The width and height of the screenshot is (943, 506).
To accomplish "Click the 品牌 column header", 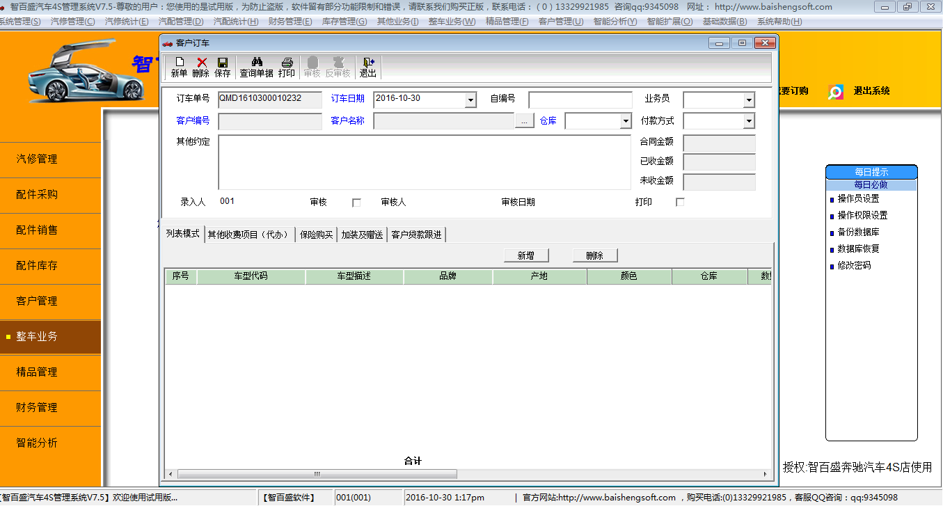I will tap(447, 276).
